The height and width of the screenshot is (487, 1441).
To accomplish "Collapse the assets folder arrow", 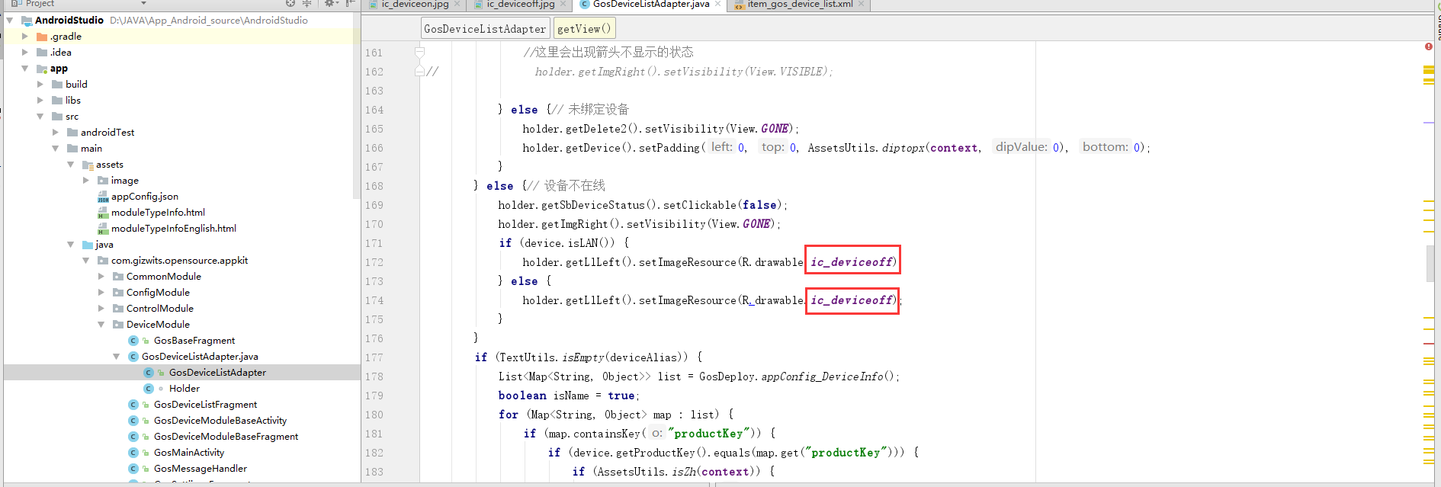I will 71,165.
